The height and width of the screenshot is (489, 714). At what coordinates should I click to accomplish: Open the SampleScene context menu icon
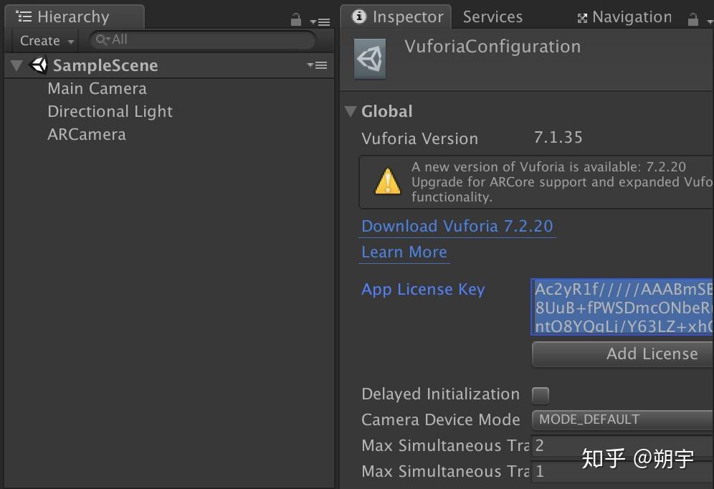tap(317, 65)
